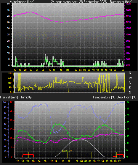Image resolution: width=138 pixels, height=165 pixels.
Task: Click the 975 barometer axis label
Action: click(x=128, y=65)
